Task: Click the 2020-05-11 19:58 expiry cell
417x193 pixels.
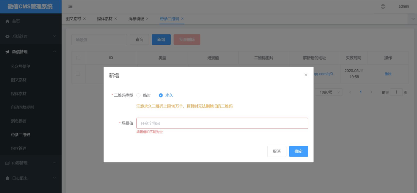Action: point(354,74)
